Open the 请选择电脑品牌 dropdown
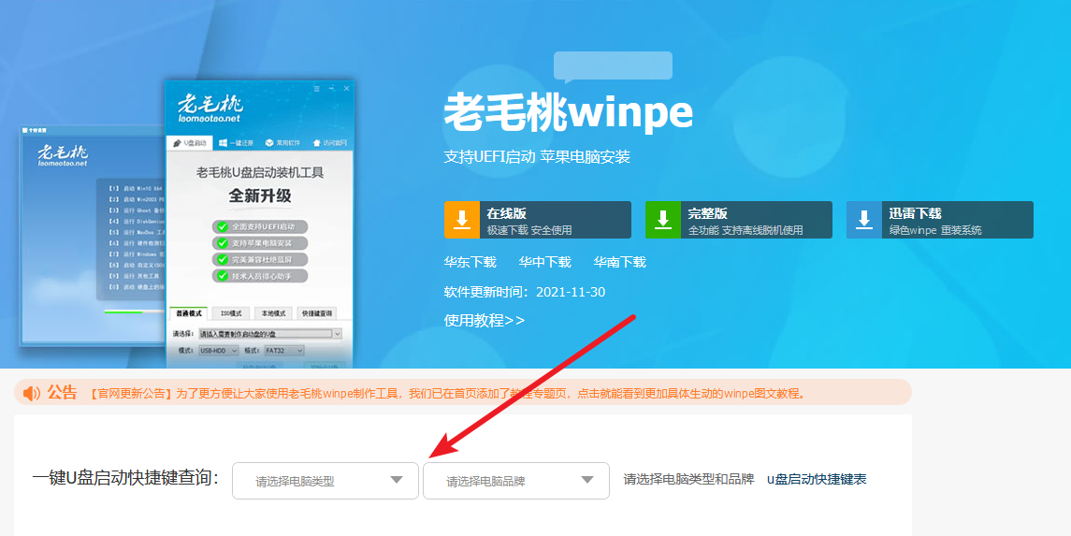 pos(515,481)
